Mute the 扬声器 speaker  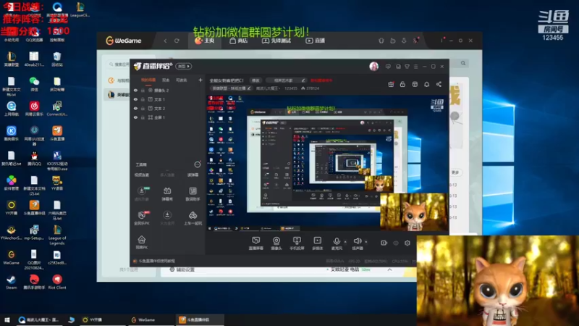[x=357, y=243]
